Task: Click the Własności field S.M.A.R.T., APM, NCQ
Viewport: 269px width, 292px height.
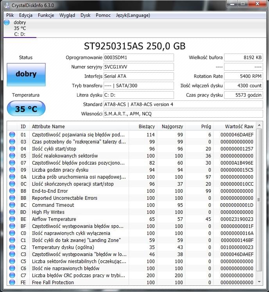Action: 183,114
